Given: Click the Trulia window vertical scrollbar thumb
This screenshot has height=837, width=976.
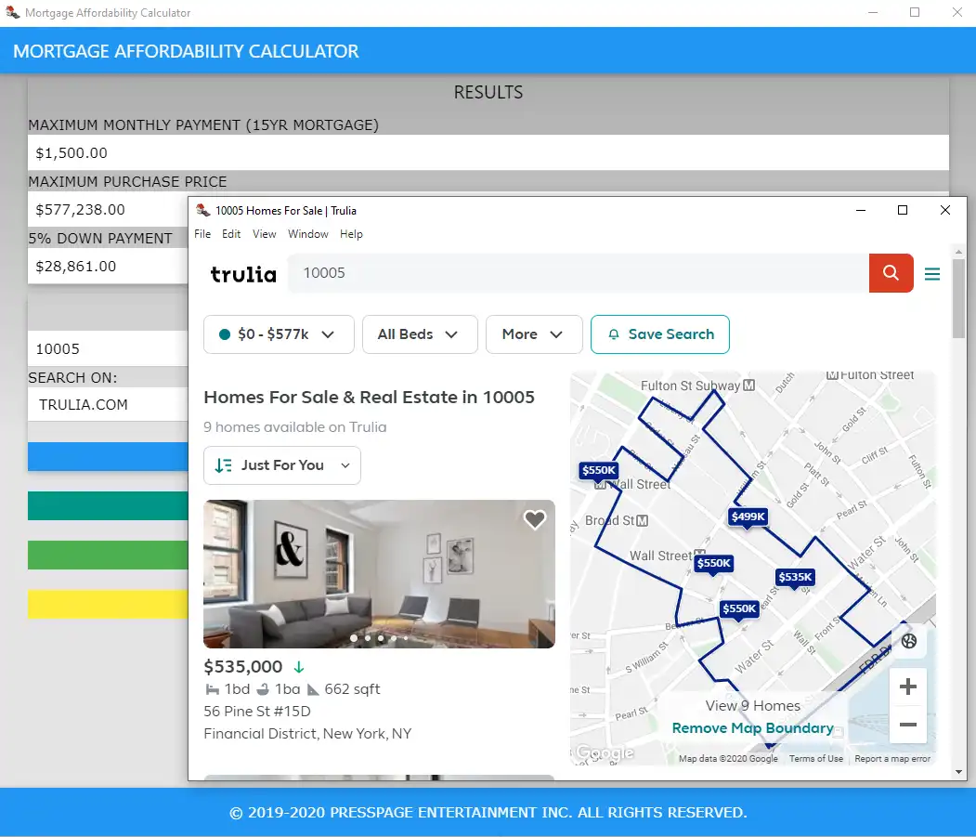Looking at the screenshot, I should [958, 298].
